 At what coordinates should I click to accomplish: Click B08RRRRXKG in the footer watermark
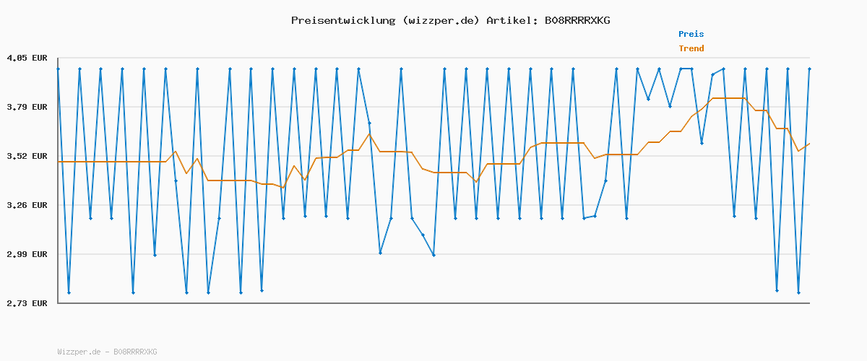(135, 352)
